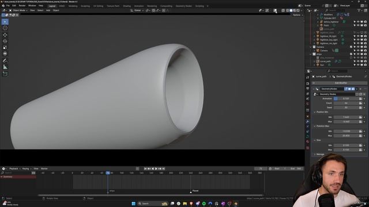Select the Annotate tool

(x=5, y=60)
